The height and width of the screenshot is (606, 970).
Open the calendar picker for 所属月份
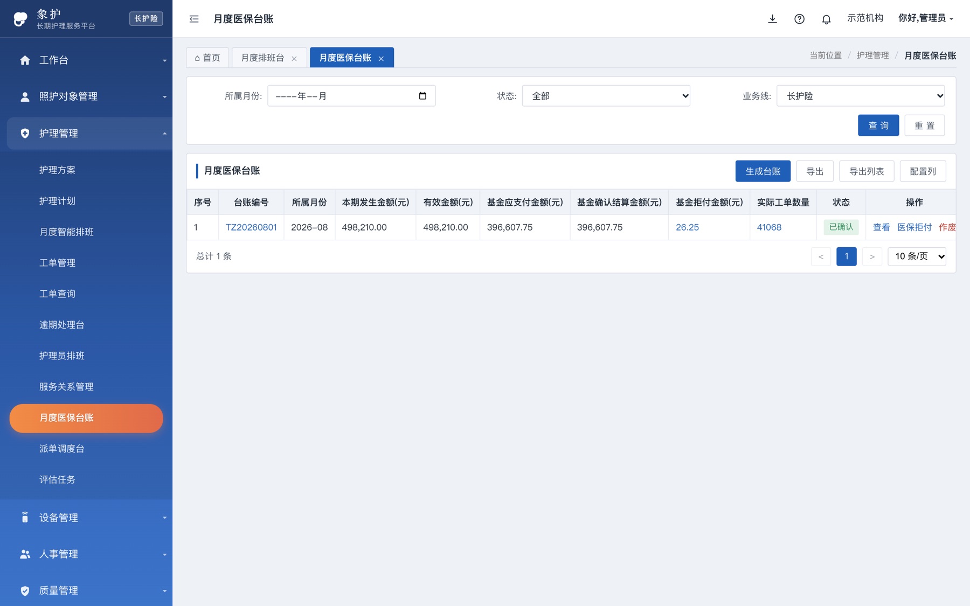[x=422, y=96]
